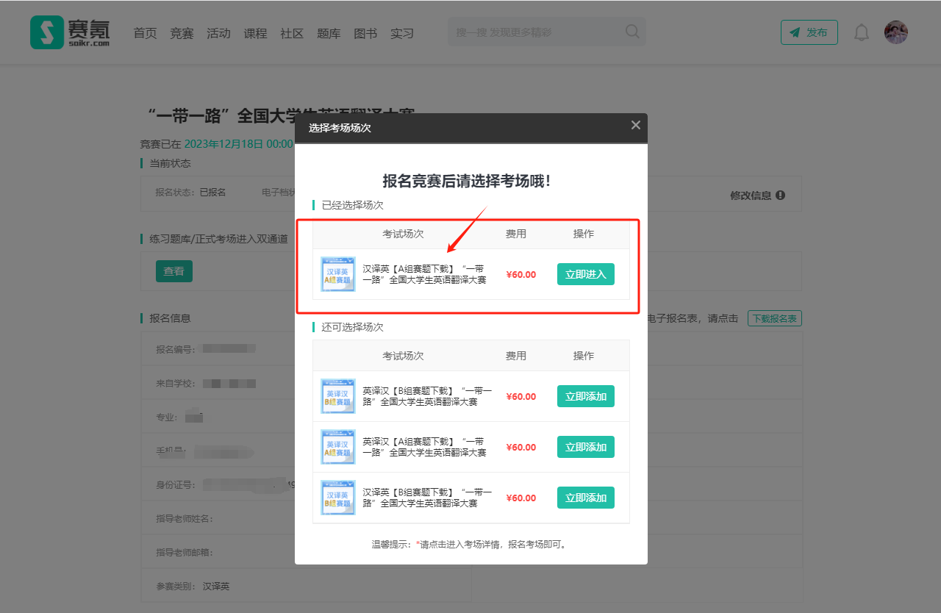941x613 pixels.
Task: Open the notification bell
Action: pyautogui.click(x=861, y=32)
